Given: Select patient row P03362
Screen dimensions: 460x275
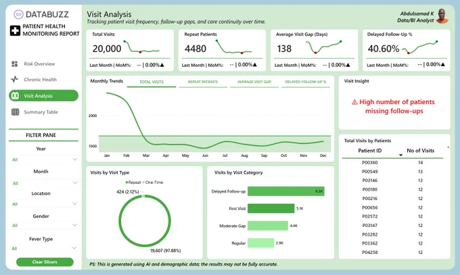Looking at the screenshot, I should coord(392,243).
